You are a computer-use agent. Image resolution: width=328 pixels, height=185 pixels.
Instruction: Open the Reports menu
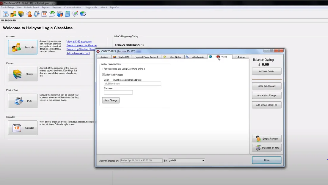45,7
